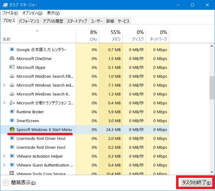The width and height of the screenshot is (215, 191).
Task: Click the VMware Guest Authentication icon
Action: [x=12, y=165]
